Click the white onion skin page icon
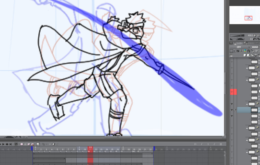This screenshot has width=260, height=165. click(54, 144)
